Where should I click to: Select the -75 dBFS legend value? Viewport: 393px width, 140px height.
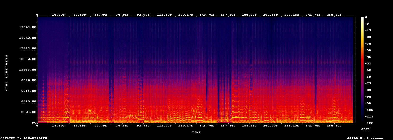point(368,83)
